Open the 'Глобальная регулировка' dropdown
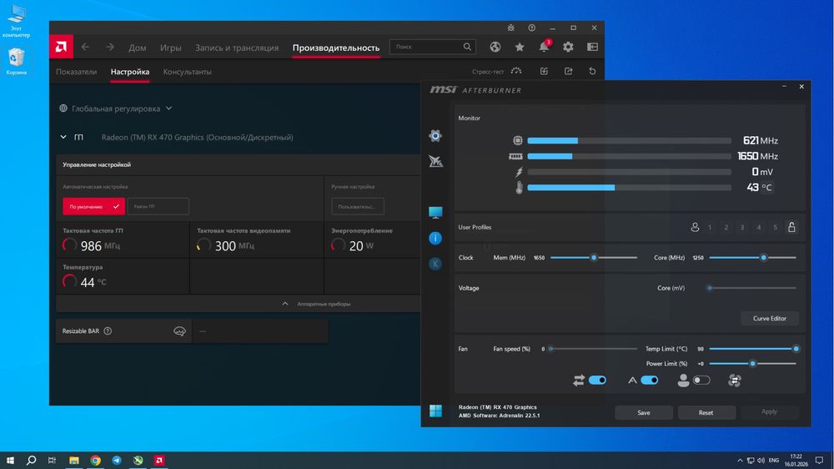 [116, 108]
